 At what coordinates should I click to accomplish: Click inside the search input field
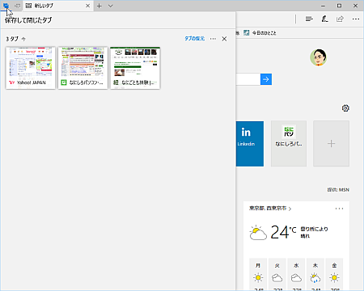point(248,79)
